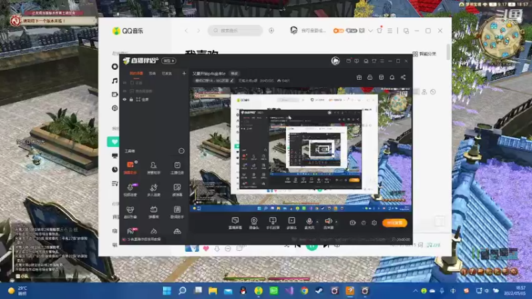Open the multi-person mic link tool icon
Screen dimensions: 532x299
click(x=154, y=190)
